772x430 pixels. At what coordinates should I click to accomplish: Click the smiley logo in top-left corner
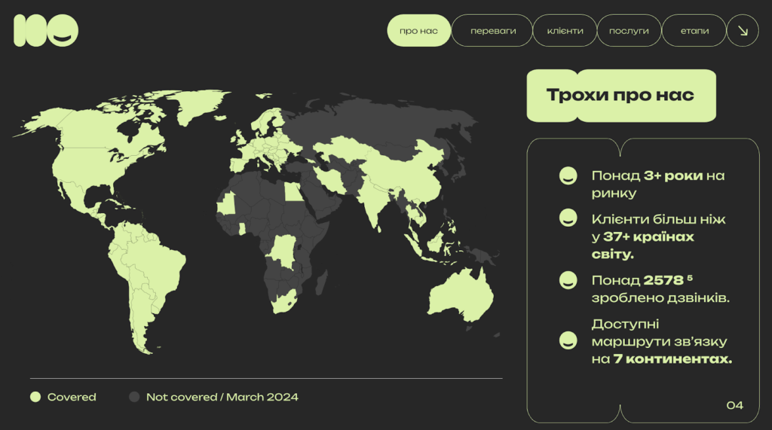point(46,31)
